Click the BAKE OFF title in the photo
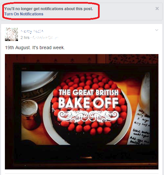The image size is (164, 175). (88, 103)
